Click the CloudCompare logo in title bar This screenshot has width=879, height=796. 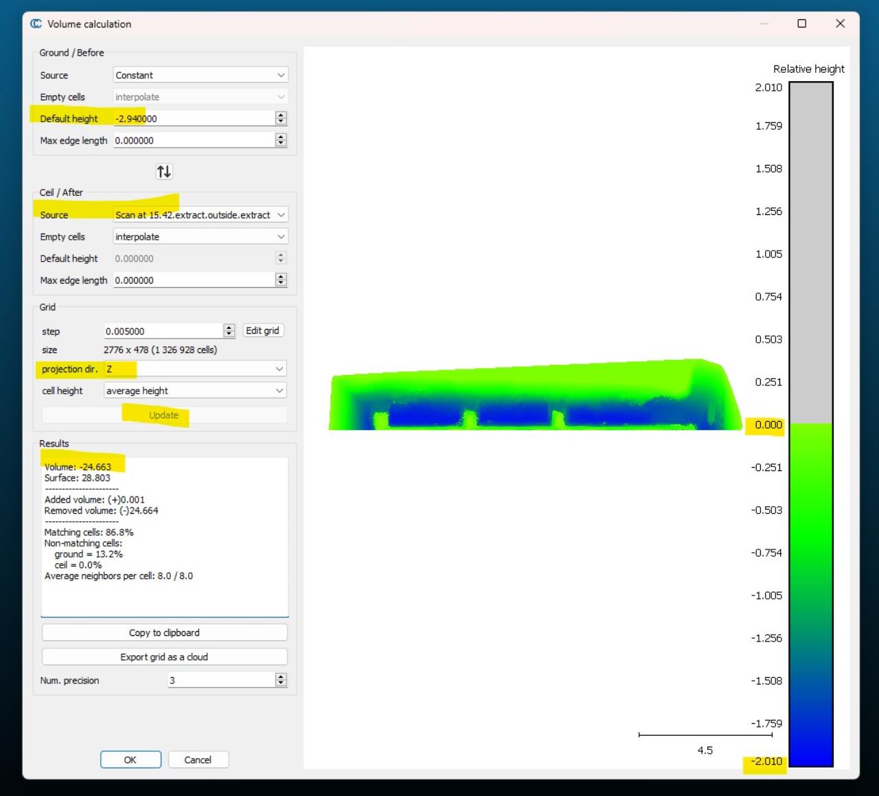(36, 24)
